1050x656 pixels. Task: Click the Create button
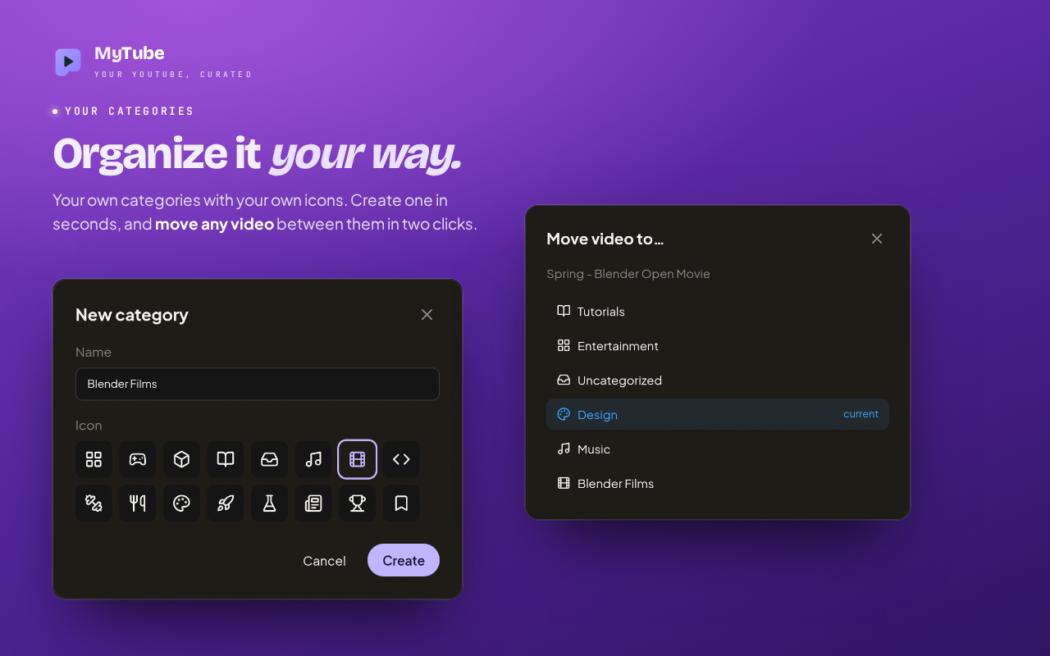pos(404,561)
